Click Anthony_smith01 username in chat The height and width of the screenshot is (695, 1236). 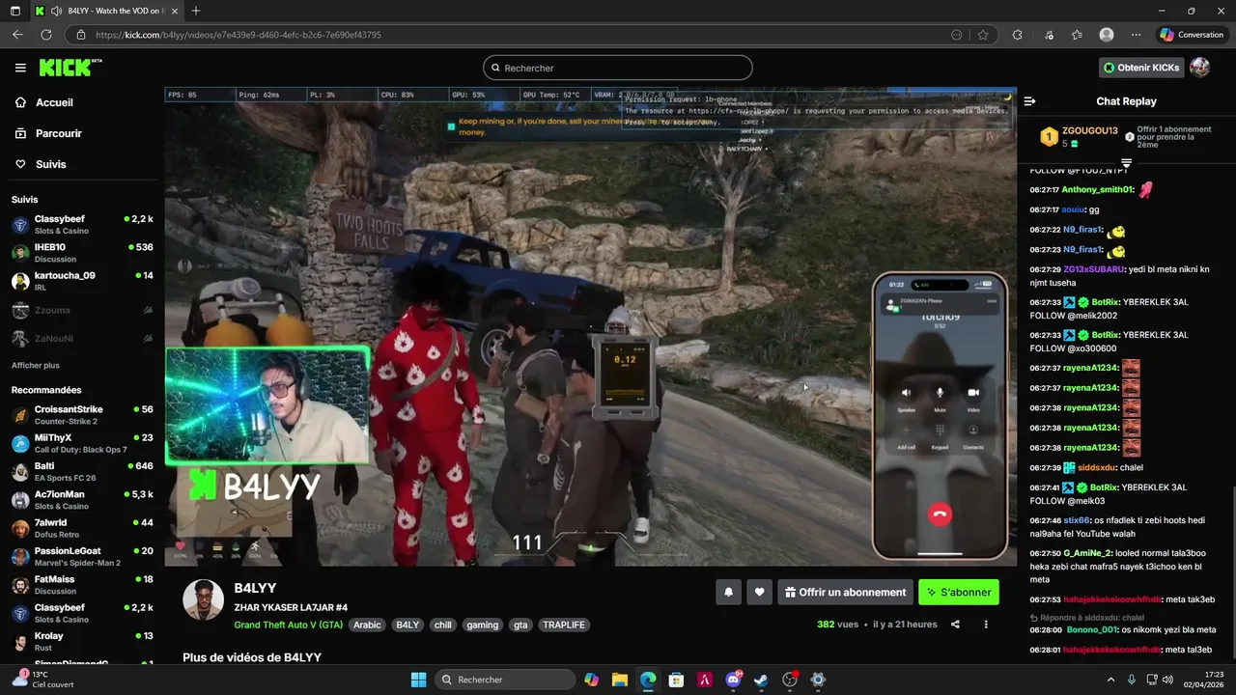click(x=1097, y=190)
